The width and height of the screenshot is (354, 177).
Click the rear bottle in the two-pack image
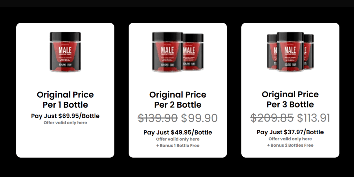coord(194,51)
